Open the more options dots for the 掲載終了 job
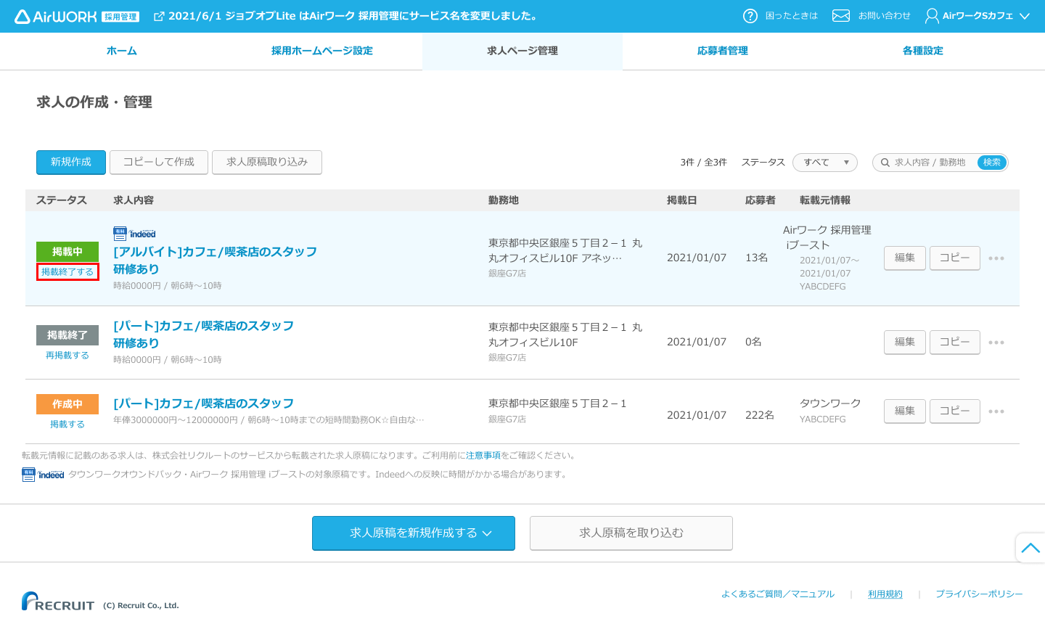This screenshot has width=1045, height=627. pos(996,343)
